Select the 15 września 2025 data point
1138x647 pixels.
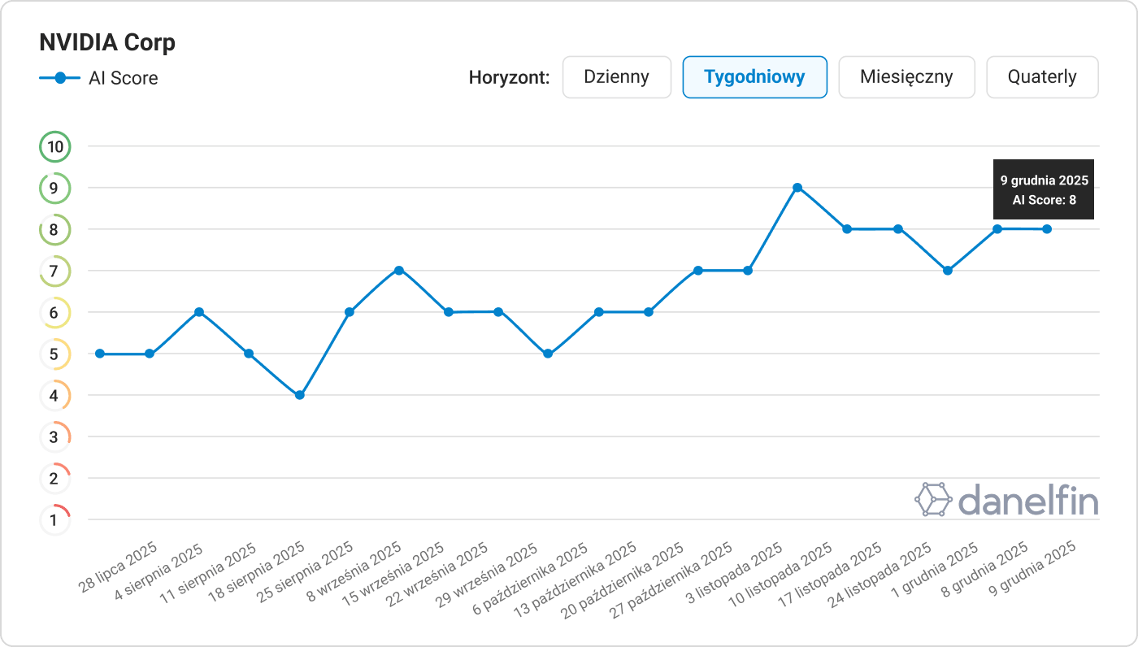399,271
